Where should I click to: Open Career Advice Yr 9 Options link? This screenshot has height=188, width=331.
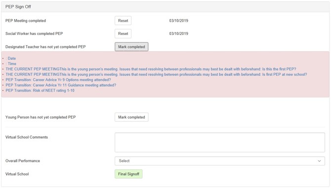point(58,80)
